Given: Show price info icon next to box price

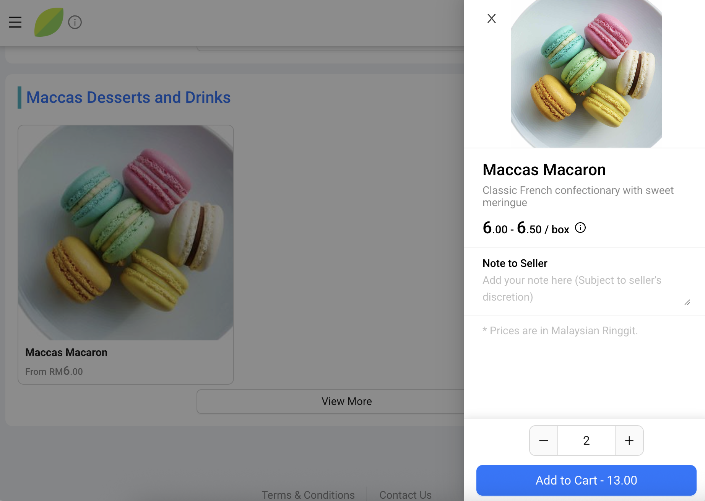Looking at the screenshot, I should point(580,228).
